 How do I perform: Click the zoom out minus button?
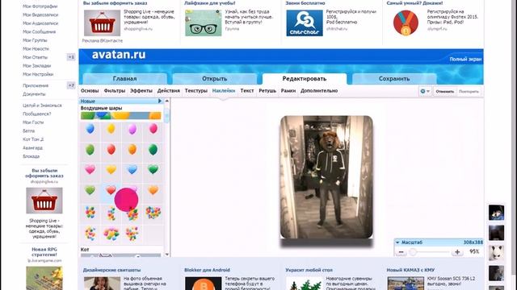401,252
